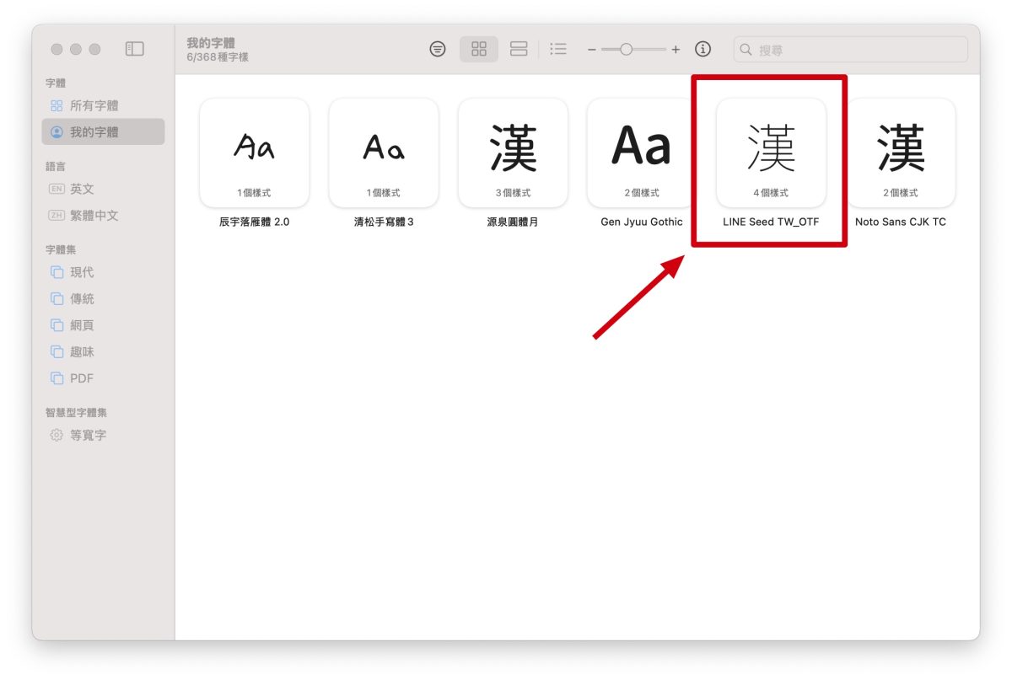The height and width of the screenshot is (680, 1012).
Task: Click the 我的字體 window title
Action: 211,42
